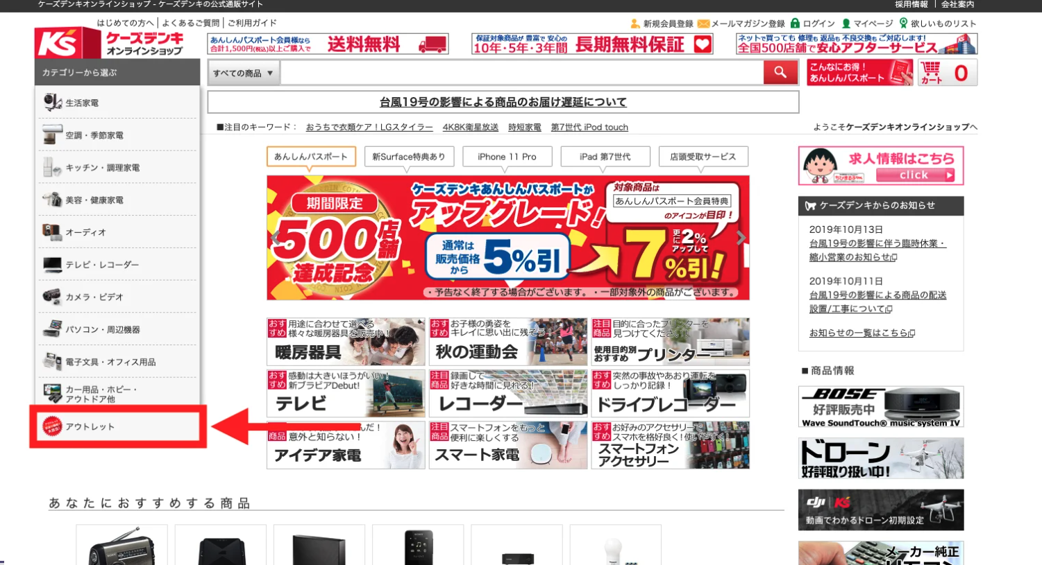Viewport: 1042px width, 565px height.
Task: Click the red アウトレット badge icon
Action: point(53,426)
